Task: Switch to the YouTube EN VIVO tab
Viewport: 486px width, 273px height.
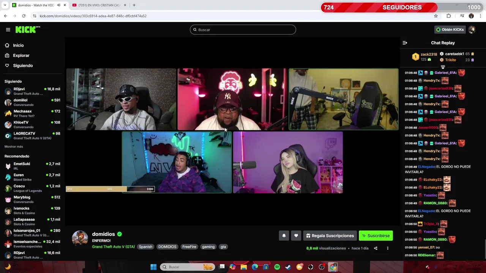Action: (99, 5)
